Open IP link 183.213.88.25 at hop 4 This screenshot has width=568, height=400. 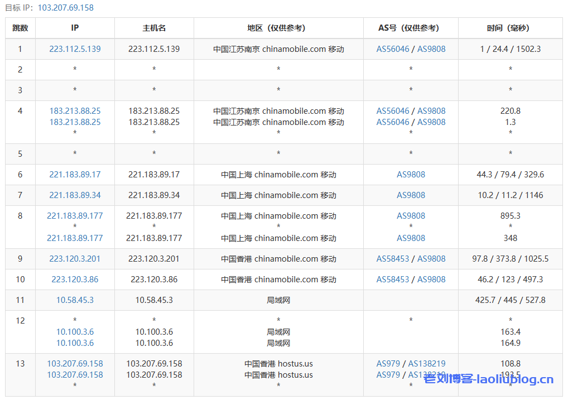click(x=75, y=111)
